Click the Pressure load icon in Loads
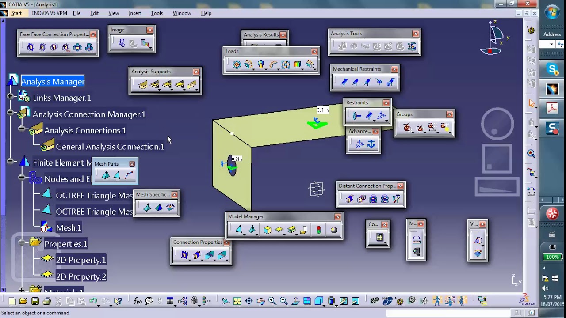Screen dimensions: 566x318 [x=237, y=65]
